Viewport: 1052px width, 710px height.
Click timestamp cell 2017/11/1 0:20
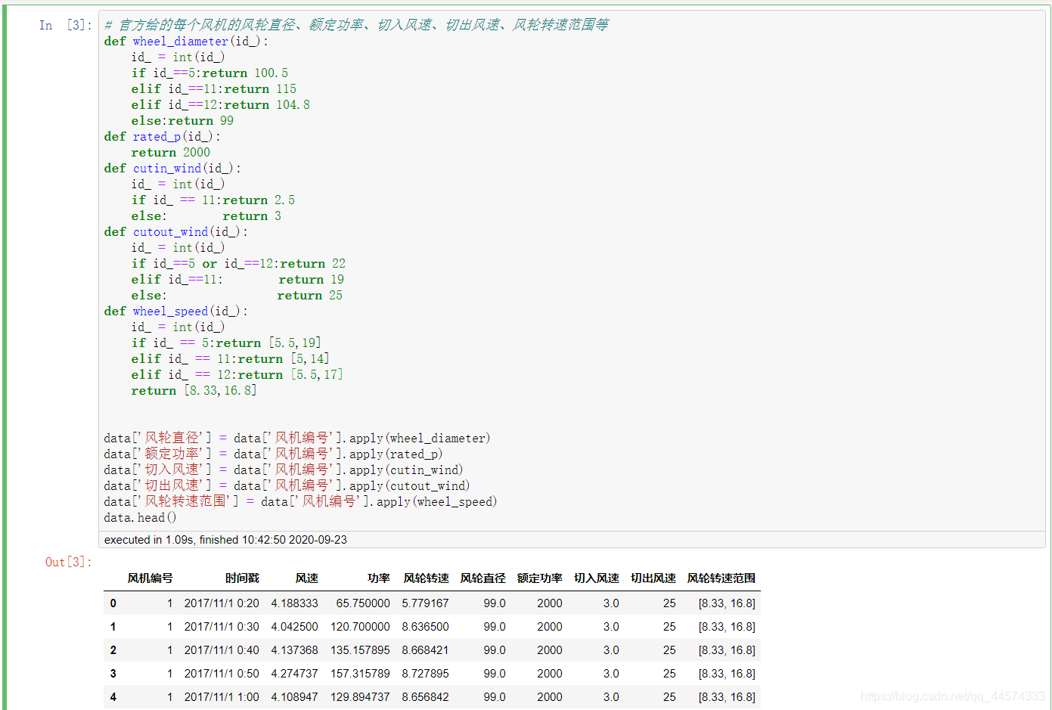pyautogui.click(x=222, y=603)
